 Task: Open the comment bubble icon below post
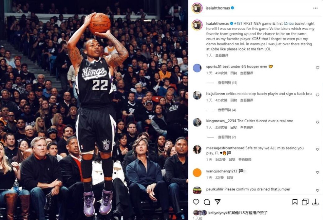point(207,202)
